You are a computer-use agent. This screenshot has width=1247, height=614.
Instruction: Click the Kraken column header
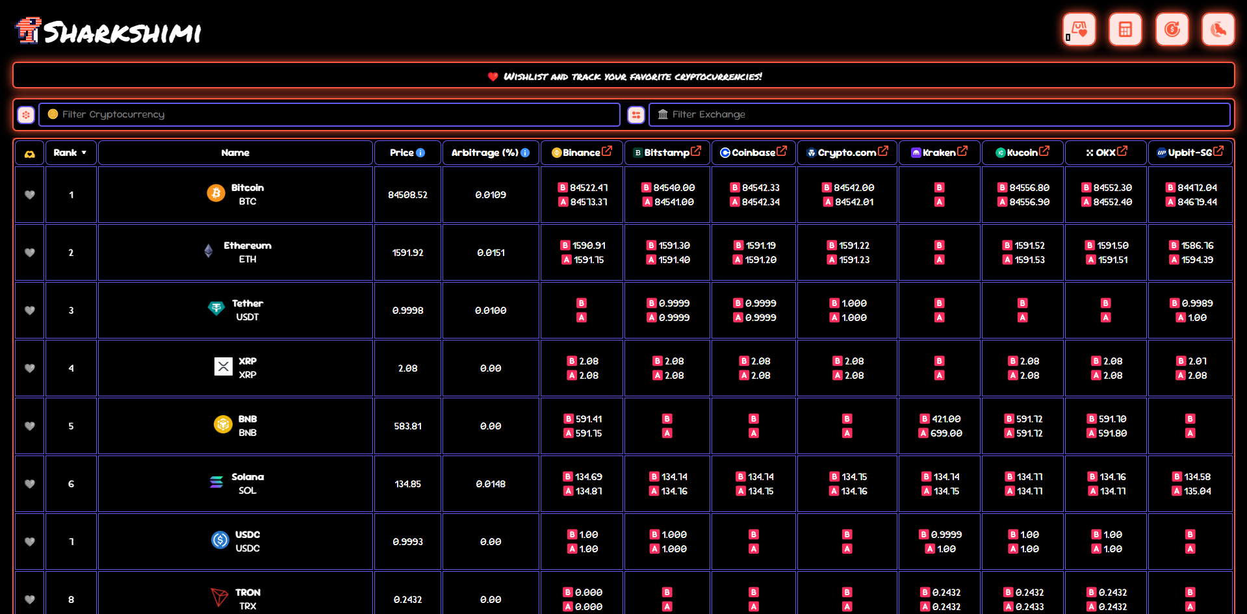pos(940,153)
